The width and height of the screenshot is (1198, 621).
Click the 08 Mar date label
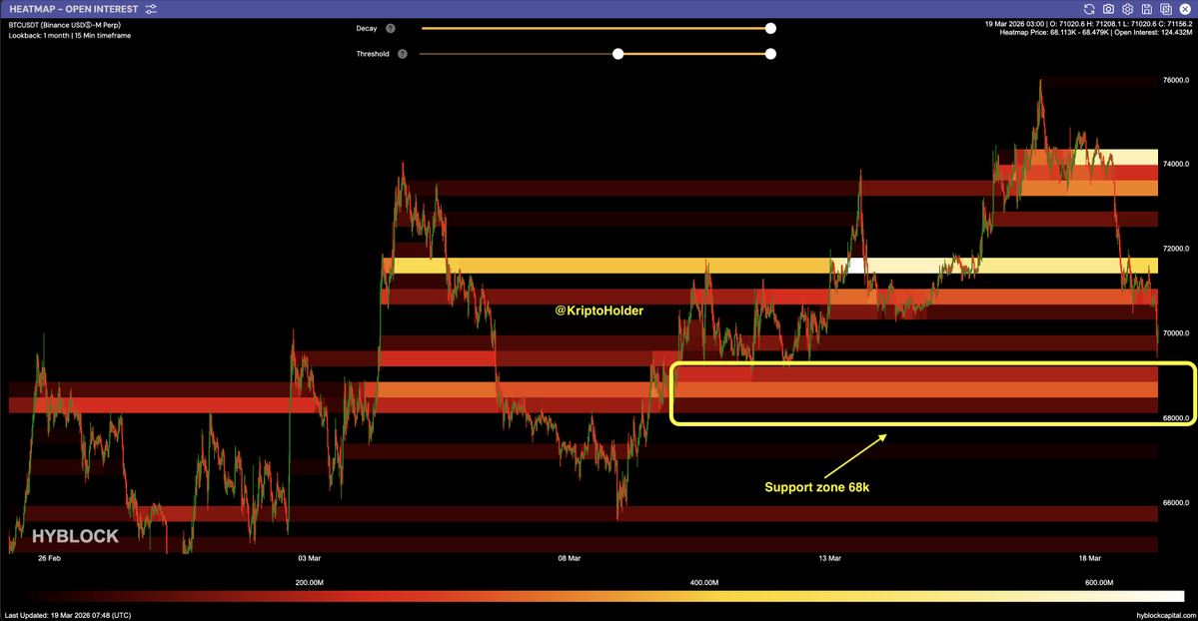click(x=570, y=558)
